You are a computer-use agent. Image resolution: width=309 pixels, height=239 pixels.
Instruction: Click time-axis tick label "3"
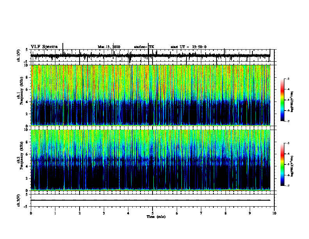pos(104,213)
